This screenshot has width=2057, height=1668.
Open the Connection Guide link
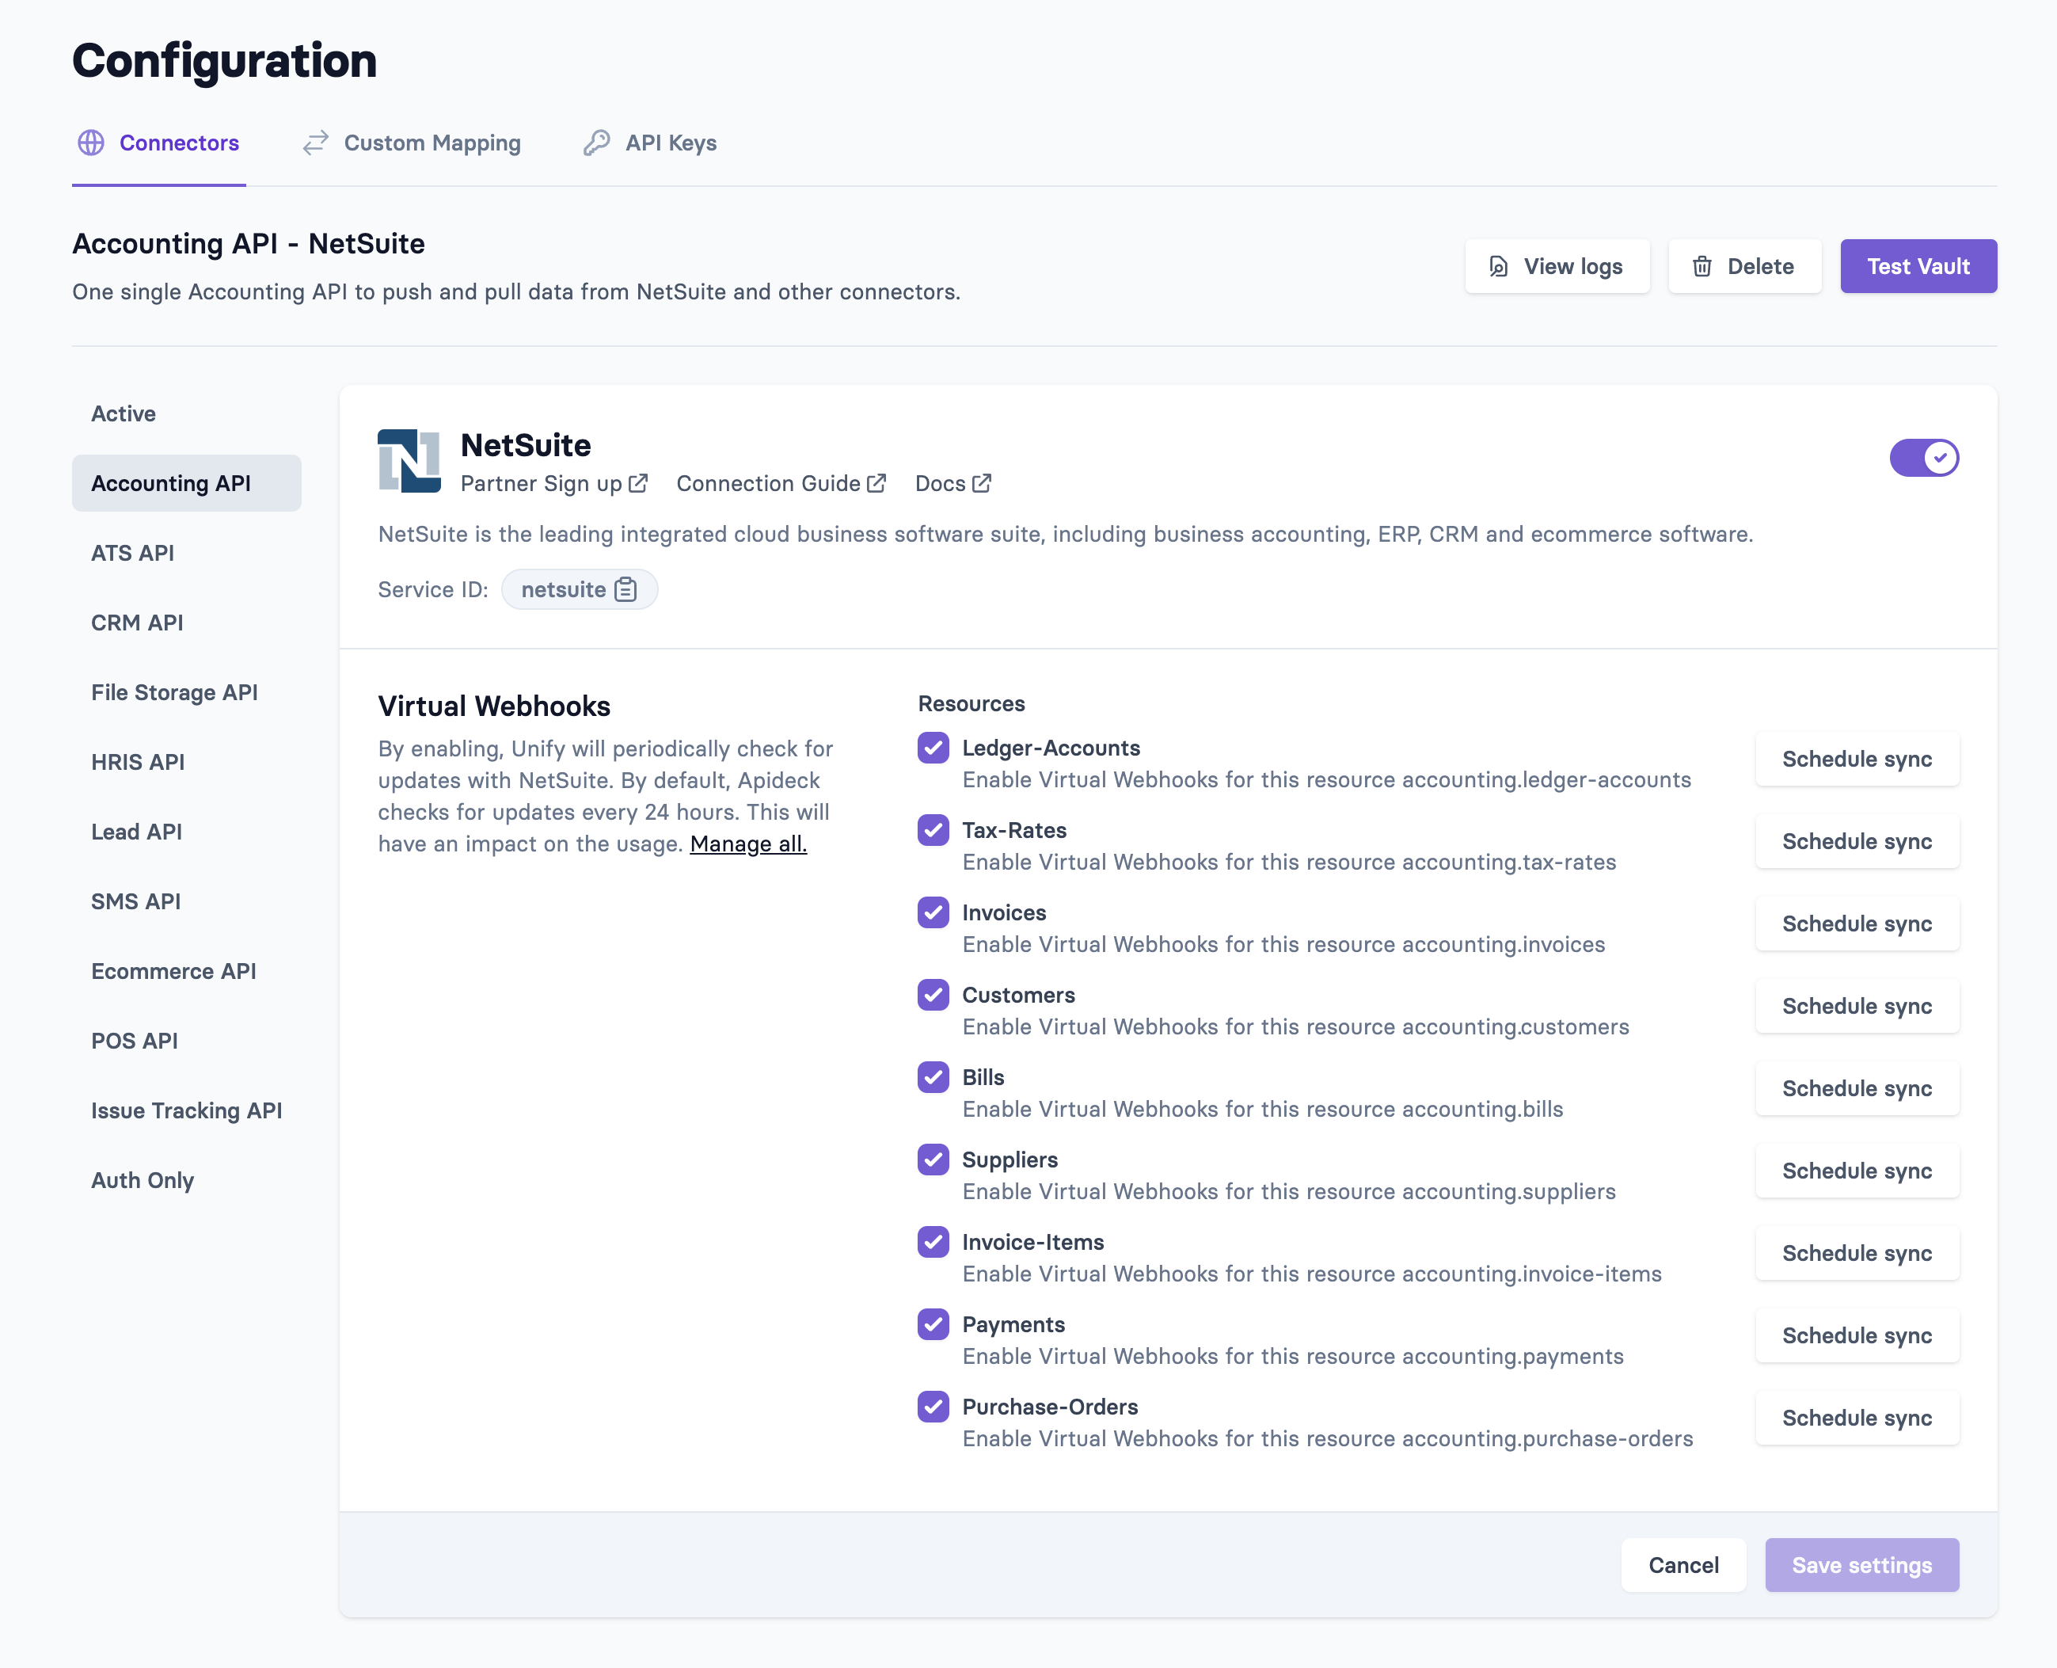click(781, 483)
